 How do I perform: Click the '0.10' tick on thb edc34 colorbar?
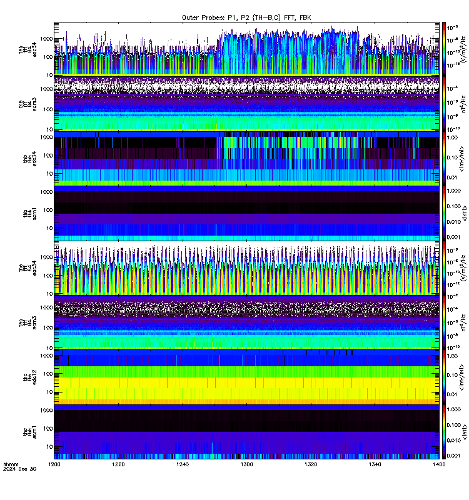pos(452,157)
